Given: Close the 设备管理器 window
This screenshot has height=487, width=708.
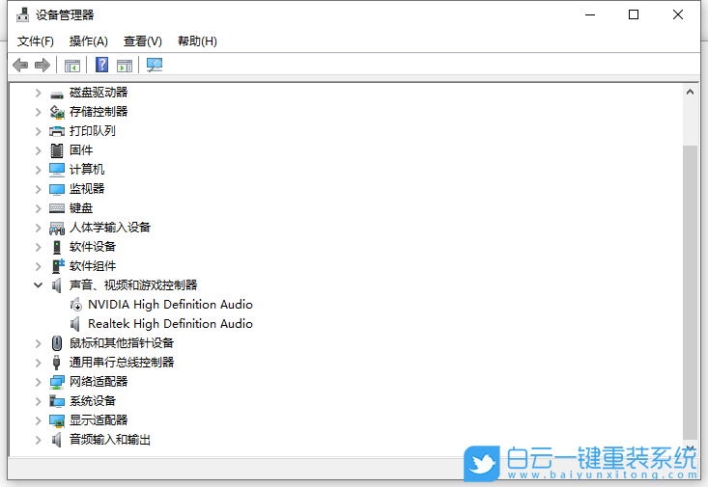Looking at the screenshot, I should (x=678, y=14).
